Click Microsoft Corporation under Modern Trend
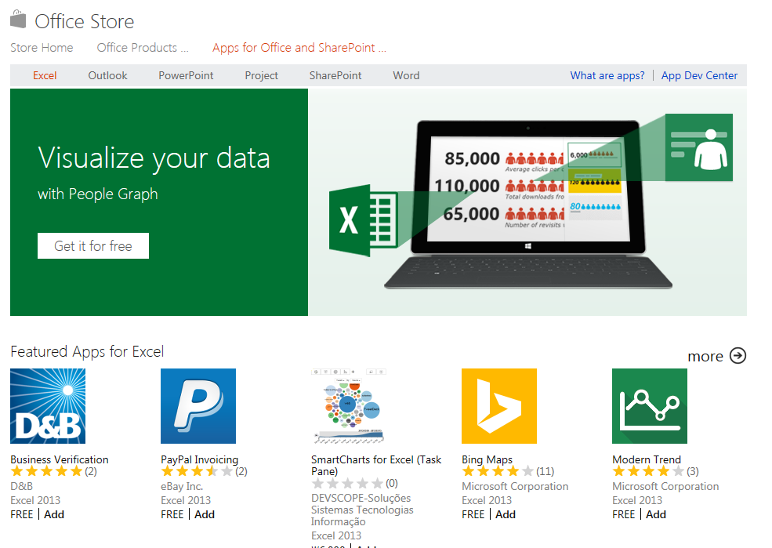Image resolution: width=772 pixels, height=548 pixels. [x=665, y=486]
